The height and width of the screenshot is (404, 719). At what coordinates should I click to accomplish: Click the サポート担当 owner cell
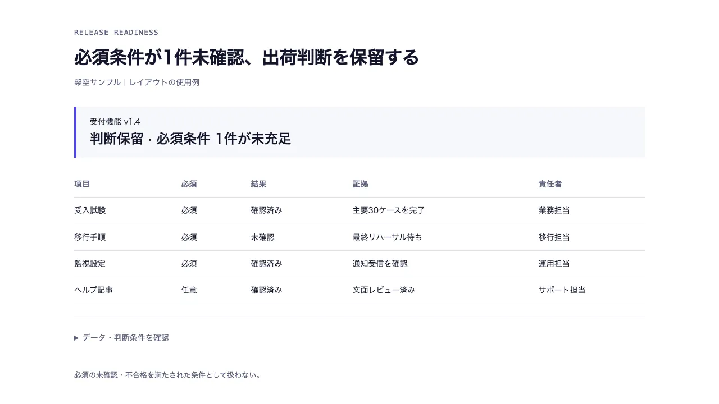[x=562, y=290]
